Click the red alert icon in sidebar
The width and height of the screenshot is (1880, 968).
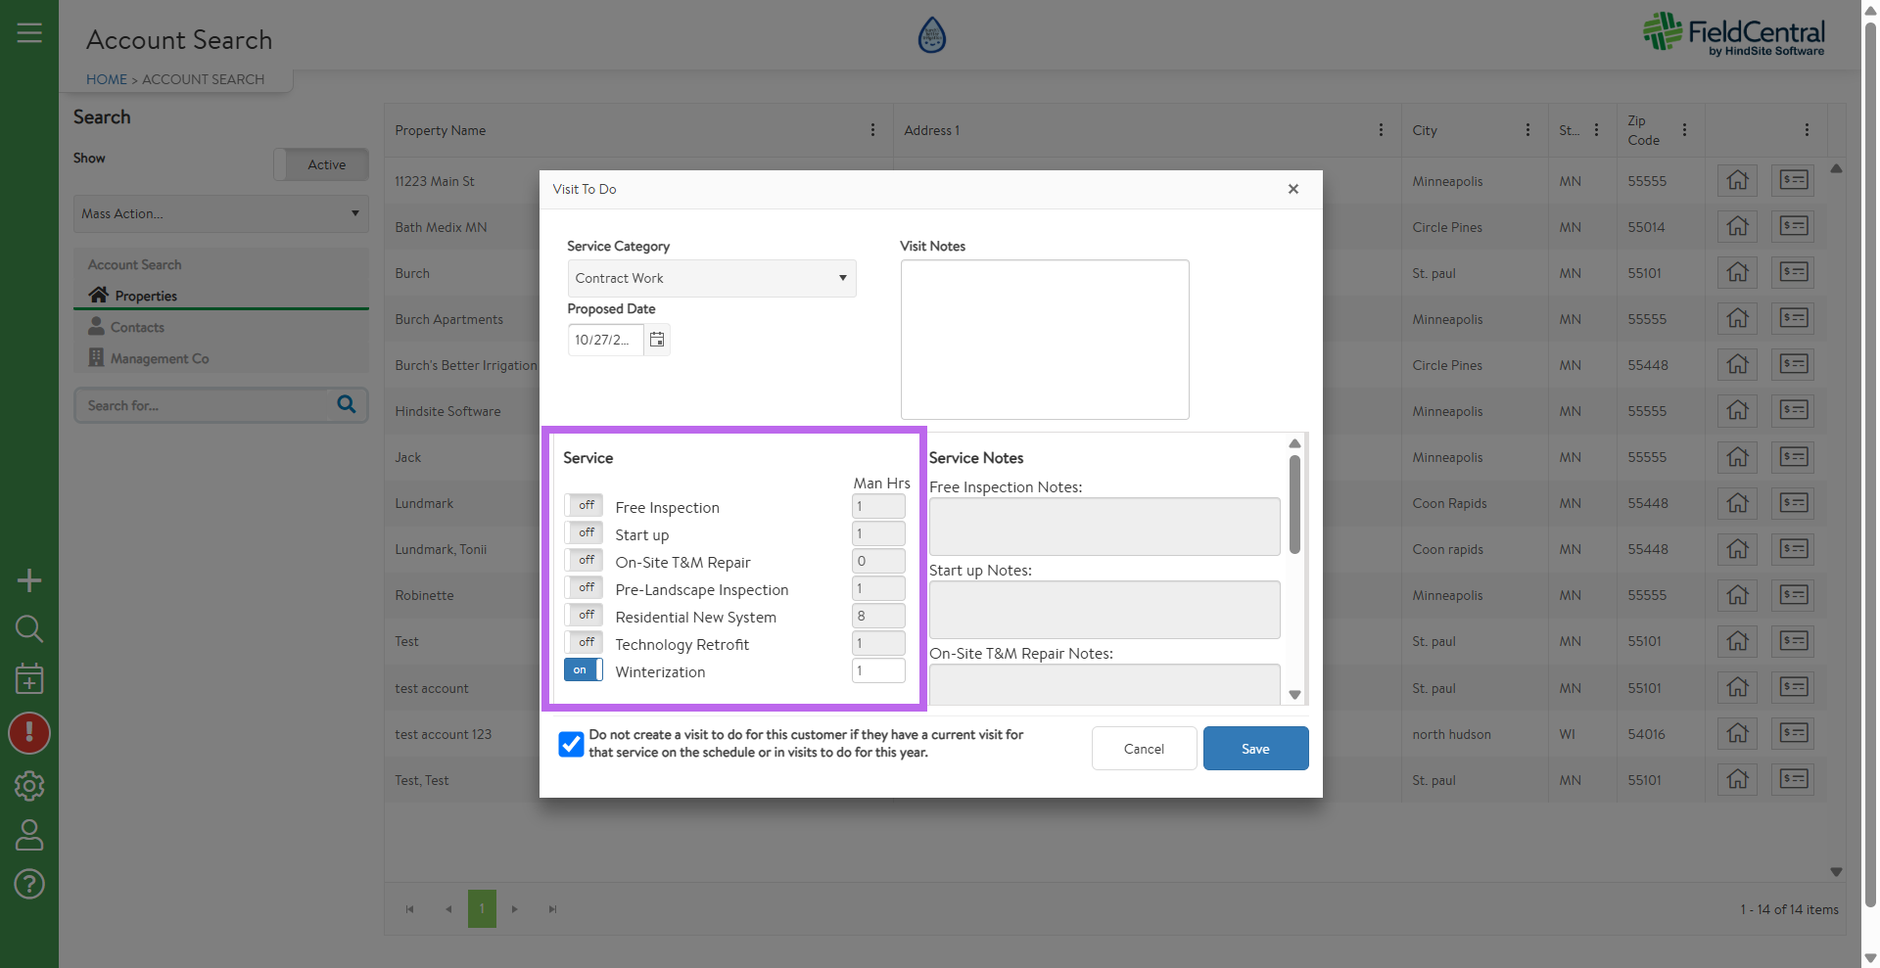pos(29,733)
